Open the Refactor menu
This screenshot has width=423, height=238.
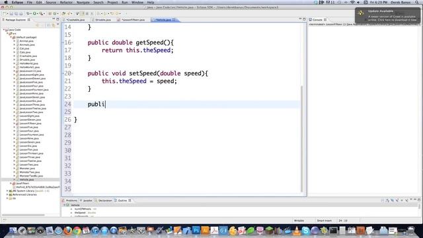tap(66, 2)
